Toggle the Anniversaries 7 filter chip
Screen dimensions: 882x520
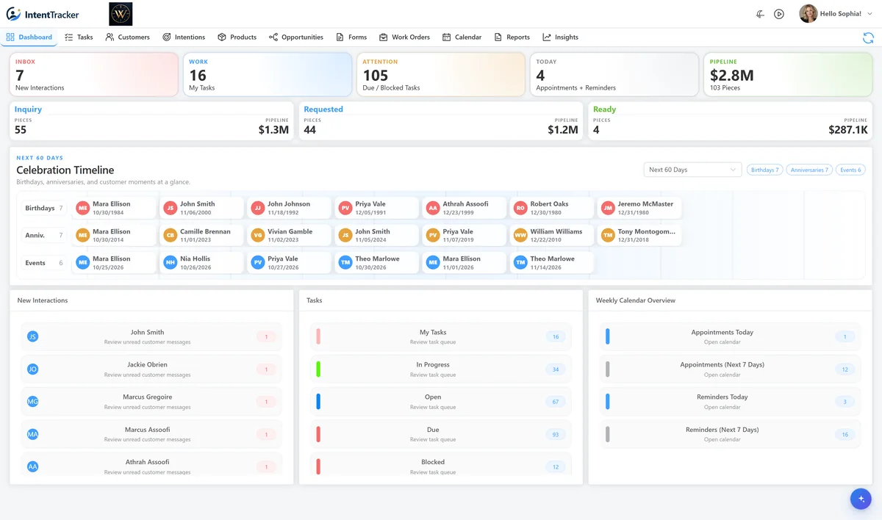pyautogui.click(x=809, y=170)
